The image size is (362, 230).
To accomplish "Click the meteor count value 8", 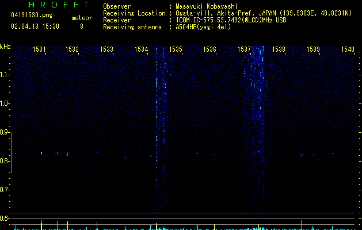I will [x=82, y=26].
